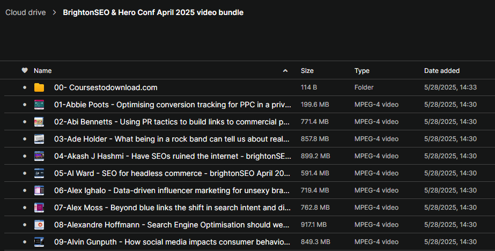This screenshot has width=495, height=251.
Task: Sort files by the Type column header
Action: click(x=362, y=71)
